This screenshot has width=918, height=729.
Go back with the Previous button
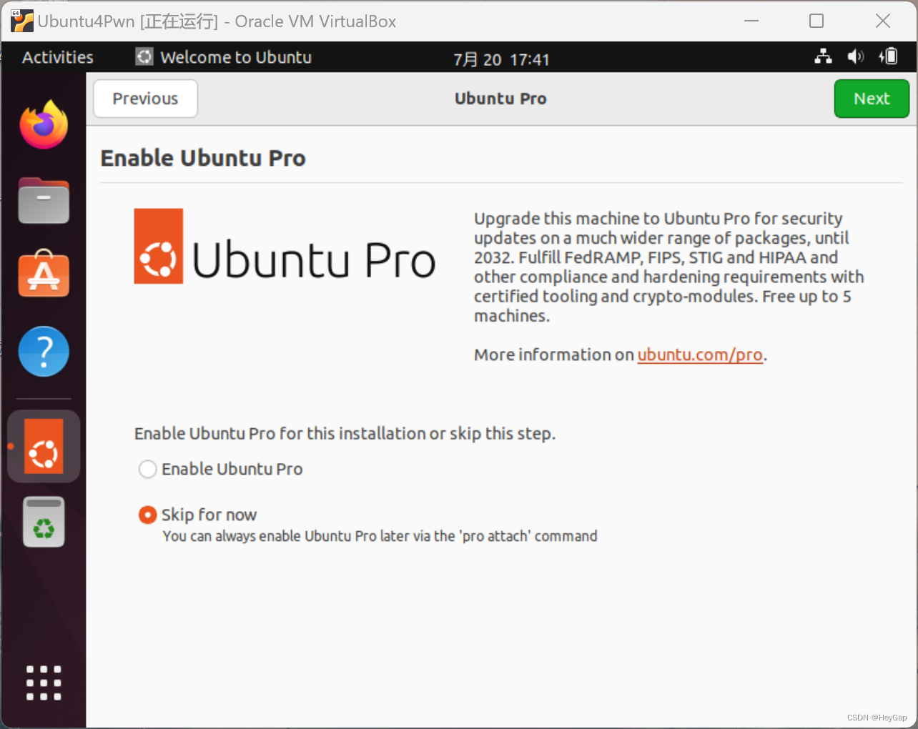(x=145, y=99)
